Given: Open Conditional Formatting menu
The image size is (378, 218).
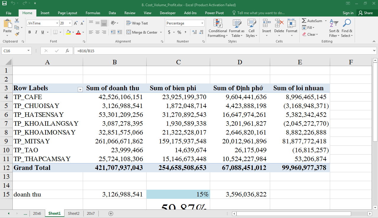Looking at the screenshot, I should [218, 28].
